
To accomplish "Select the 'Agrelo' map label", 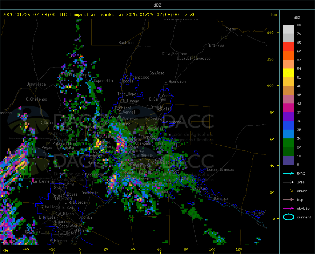I will tap(94, 162).
